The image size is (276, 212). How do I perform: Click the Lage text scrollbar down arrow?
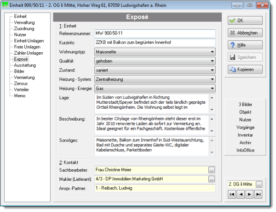tap(212, 110)
